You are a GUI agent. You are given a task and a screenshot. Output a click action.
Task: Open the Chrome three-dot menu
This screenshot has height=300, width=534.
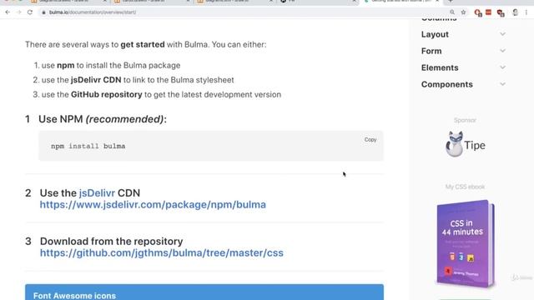526,12
